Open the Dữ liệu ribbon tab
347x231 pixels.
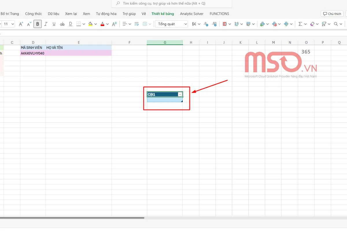coord(53,14)
